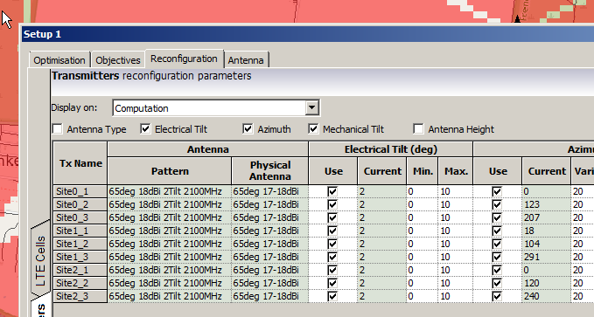Click Site0_3 azimuth current value 207
This screenshot has height=317, width=594.
click(x=546, y=217)
